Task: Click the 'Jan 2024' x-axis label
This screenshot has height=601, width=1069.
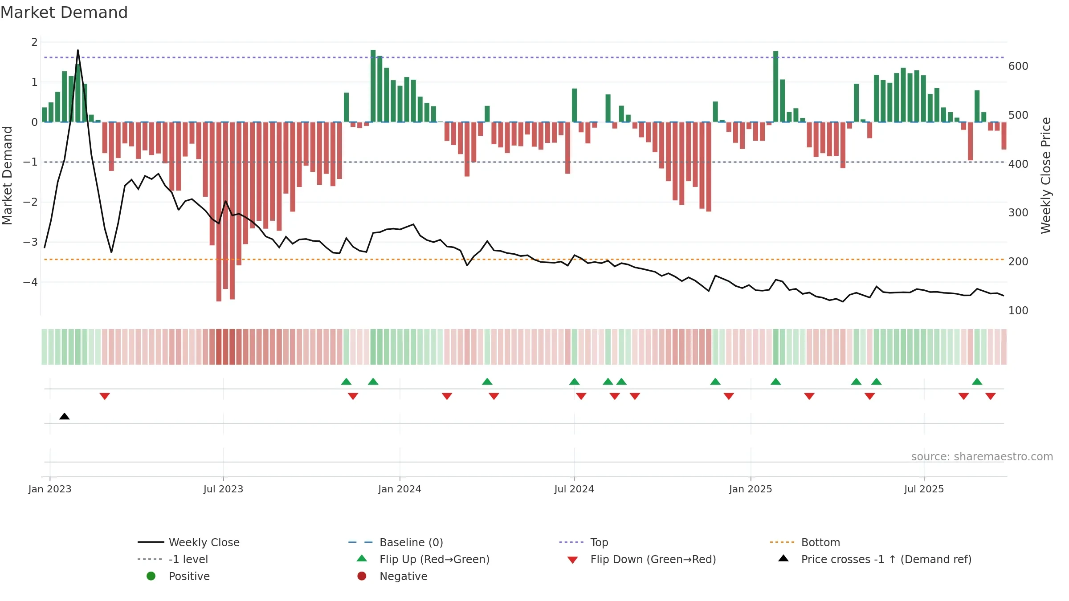Action: pyautogui.click(x=400, y=489)
